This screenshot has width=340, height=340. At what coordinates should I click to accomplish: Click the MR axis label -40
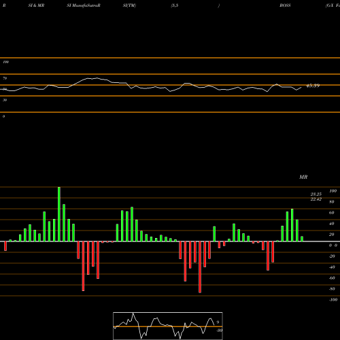(332, 267)
